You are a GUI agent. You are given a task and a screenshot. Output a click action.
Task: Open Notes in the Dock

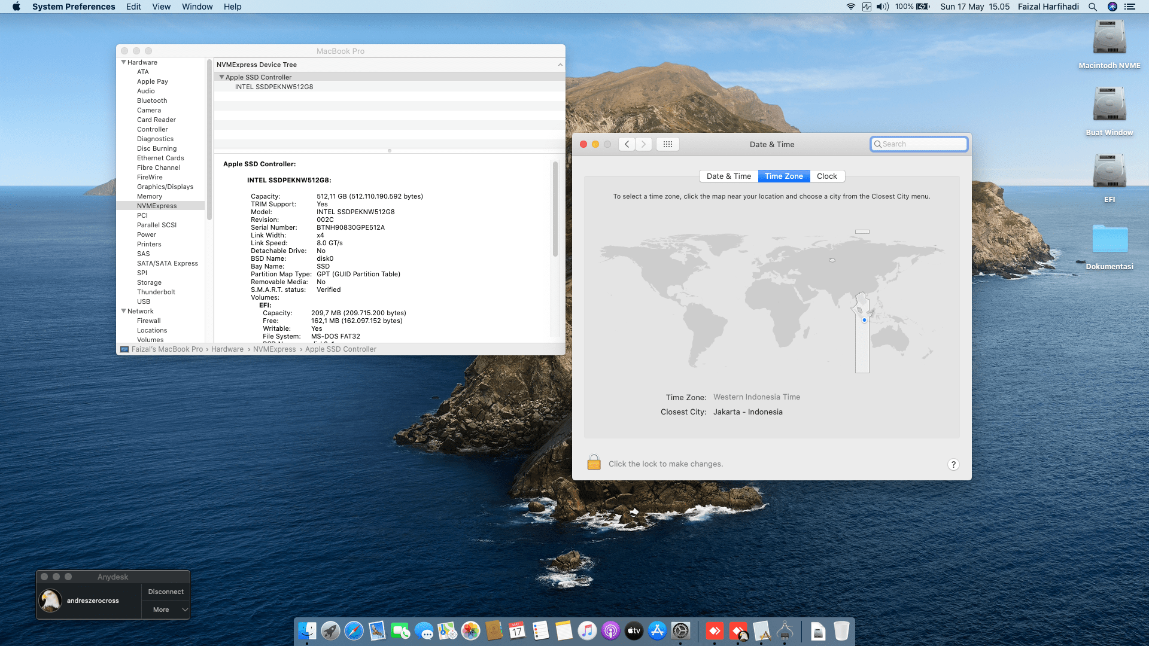564,630
